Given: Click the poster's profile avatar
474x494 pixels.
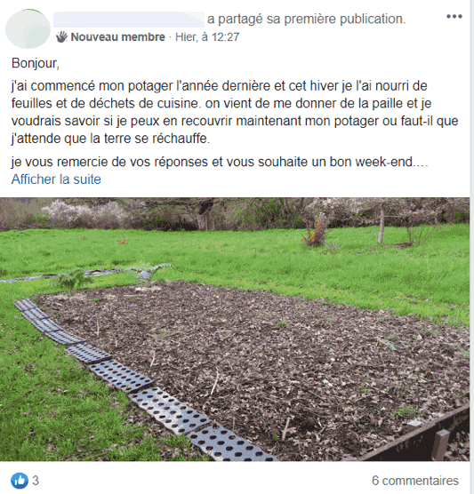Looking at the screenshot, I should (x=28, y=28).
